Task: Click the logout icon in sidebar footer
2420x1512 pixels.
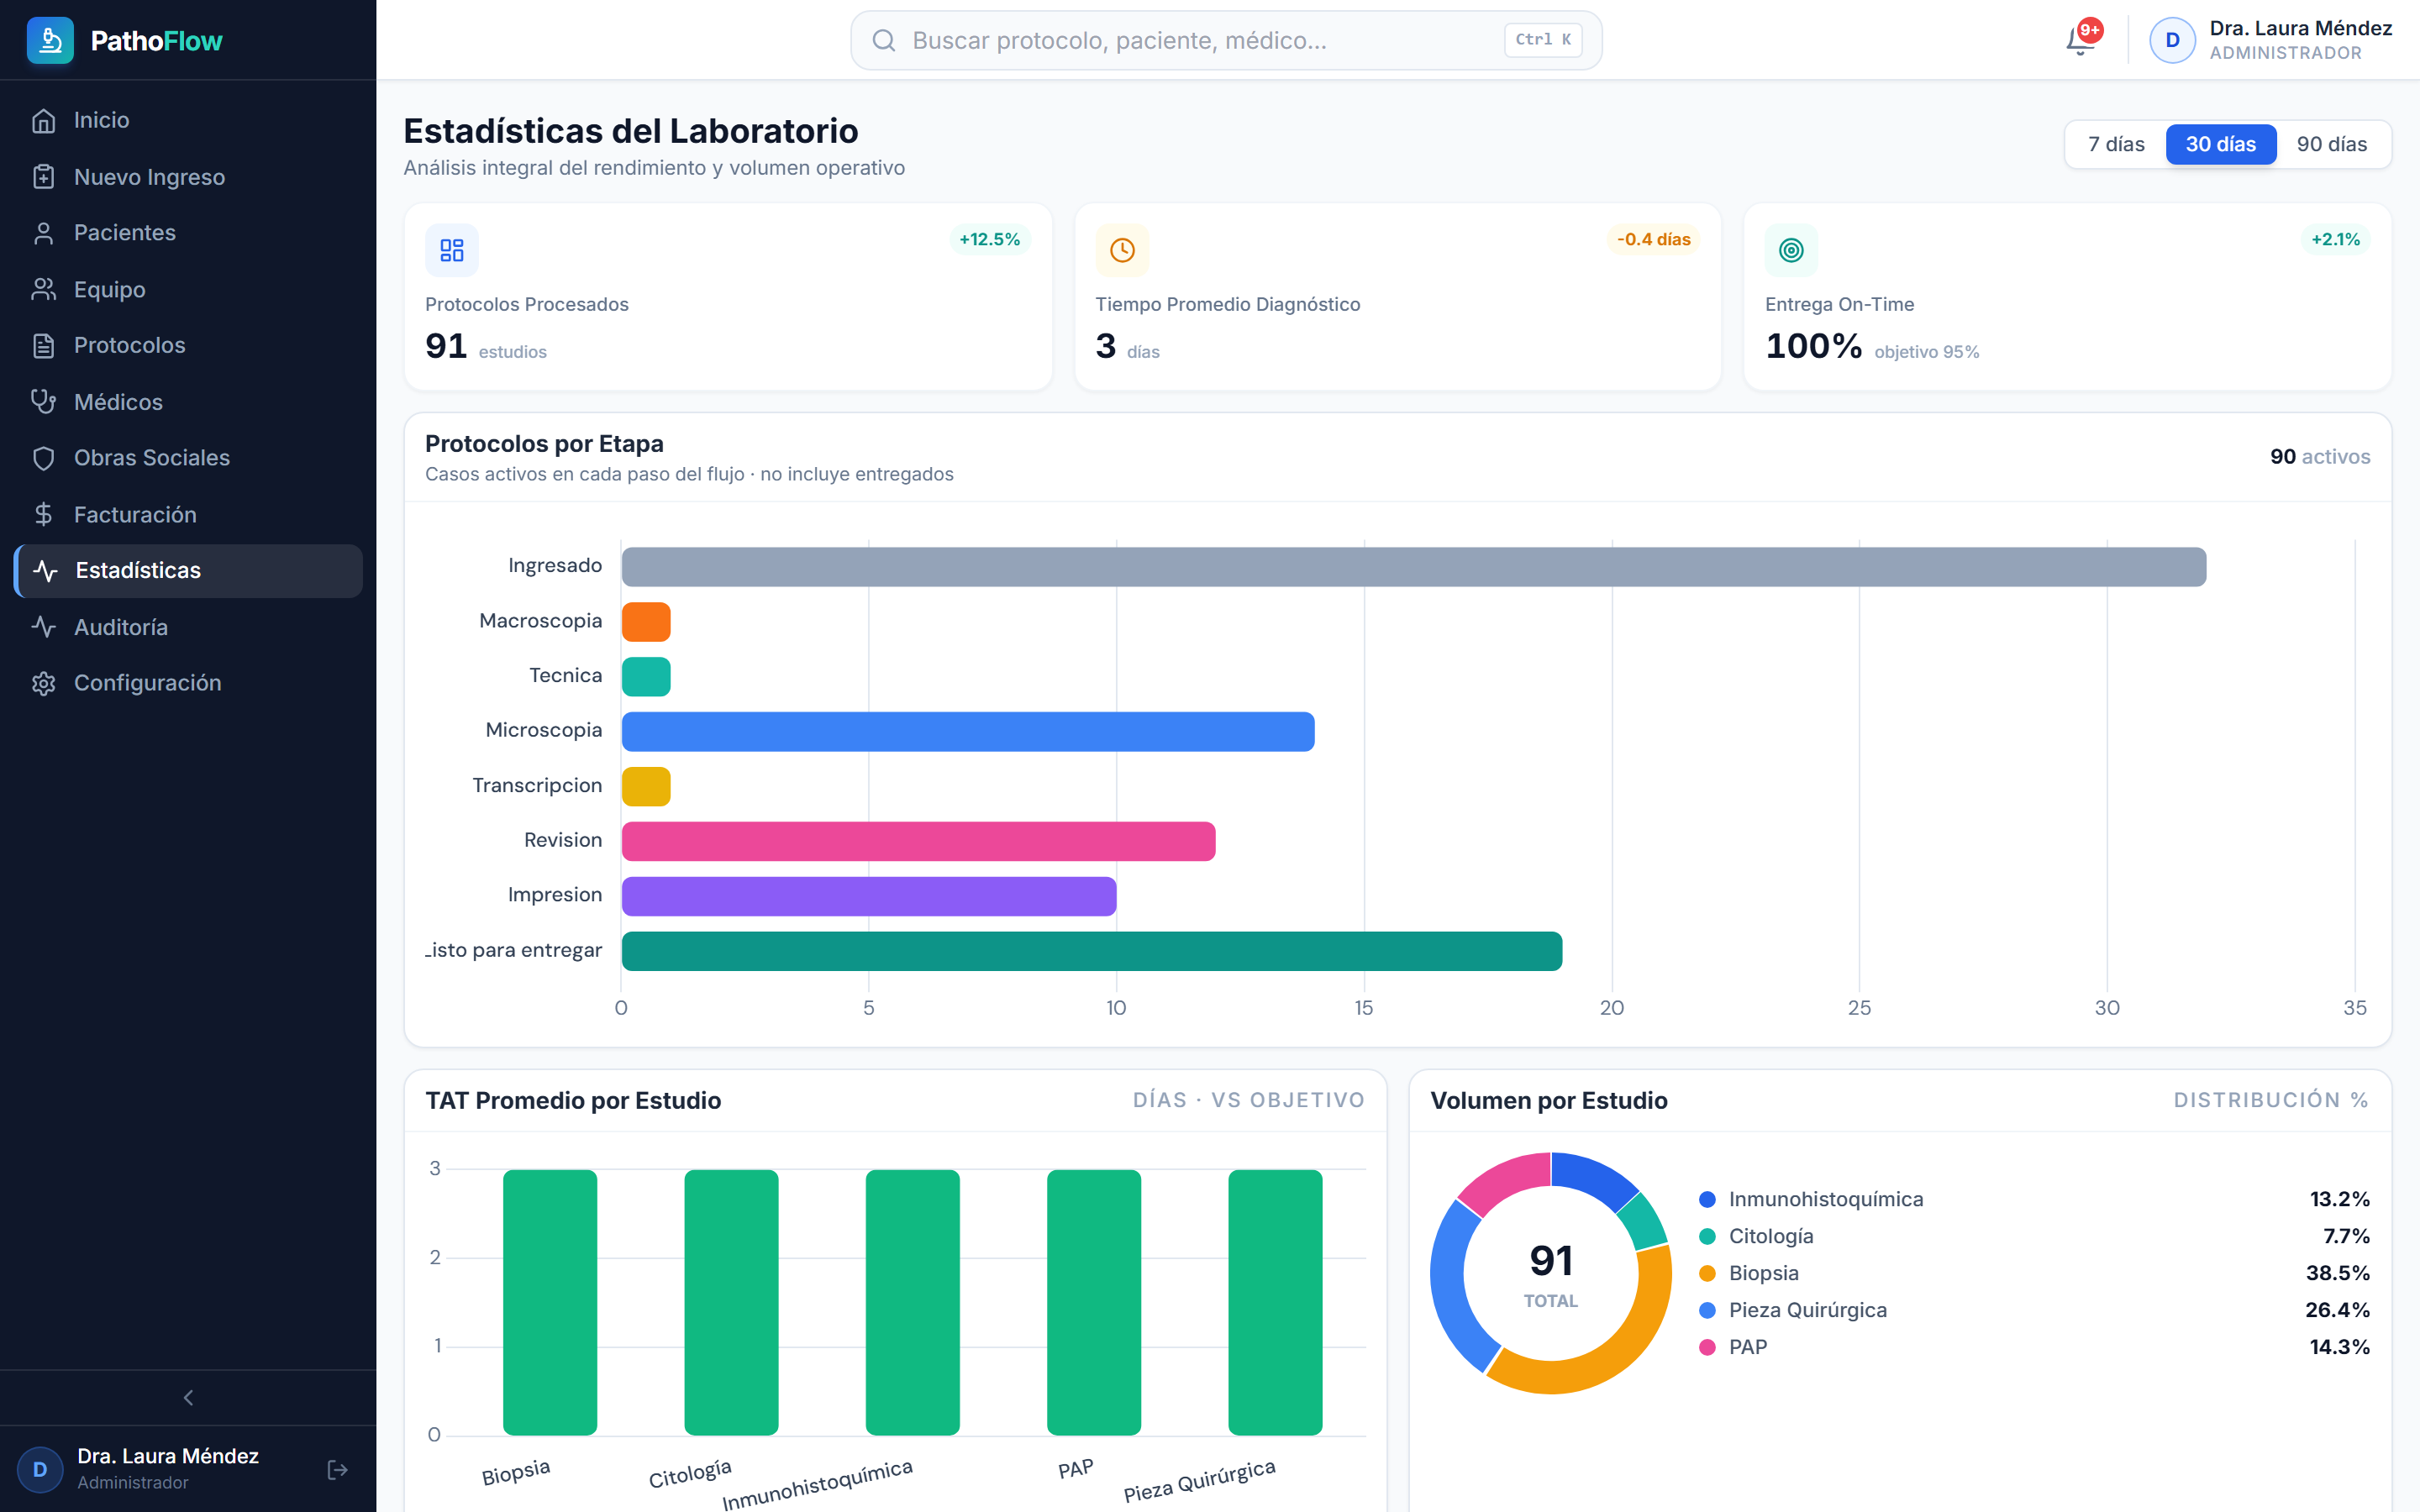Action: 338,1470
